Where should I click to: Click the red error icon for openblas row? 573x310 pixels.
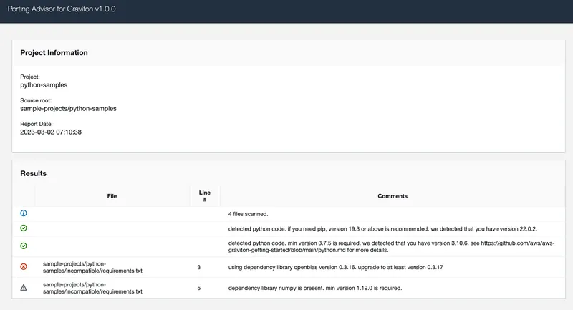[24, 267]
